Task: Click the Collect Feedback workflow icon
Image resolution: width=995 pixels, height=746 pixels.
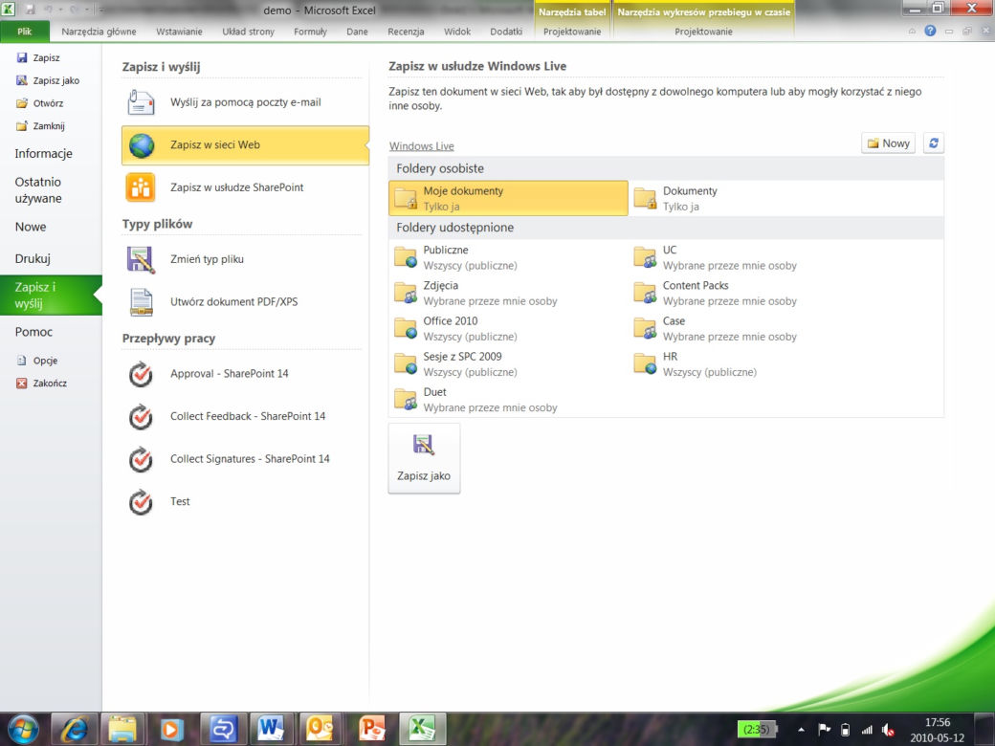Action: coord(141,417)
